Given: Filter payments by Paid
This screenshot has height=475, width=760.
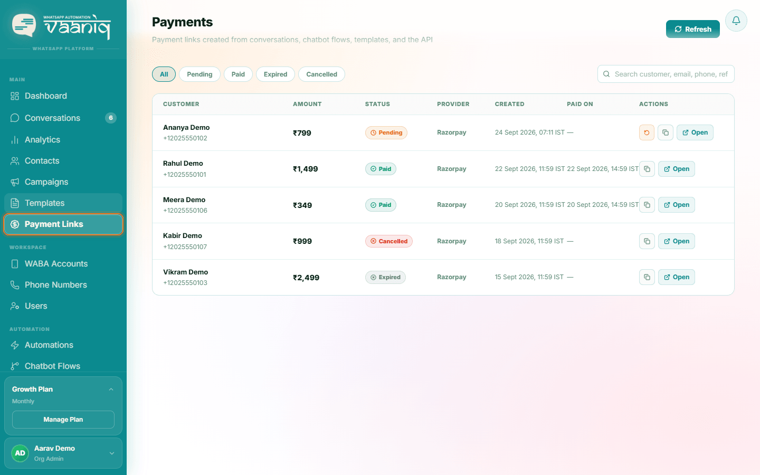Looking at the screenshot, I should tap(238, 74).
